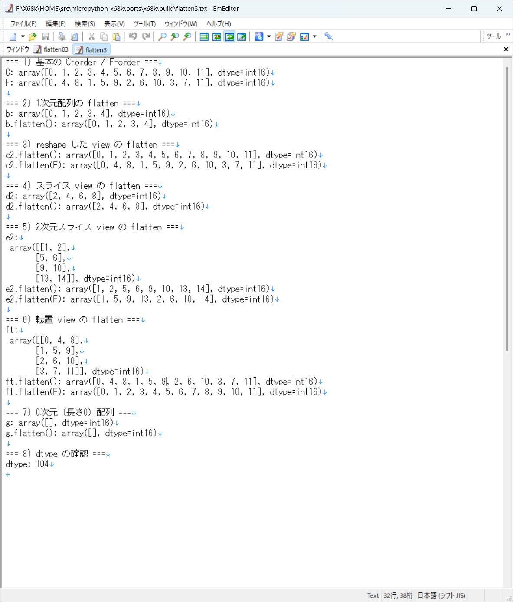Open the ヘルプ(H) menu

coord(219,24)
